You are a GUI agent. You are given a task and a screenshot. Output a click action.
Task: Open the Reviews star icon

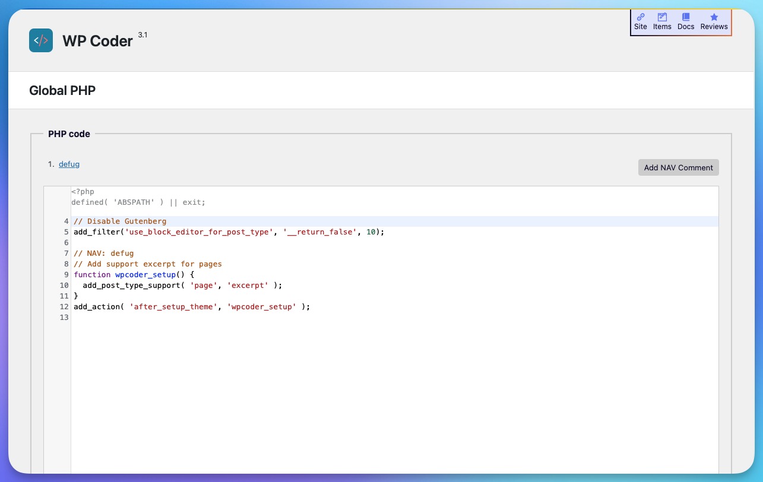click(714, 17)
